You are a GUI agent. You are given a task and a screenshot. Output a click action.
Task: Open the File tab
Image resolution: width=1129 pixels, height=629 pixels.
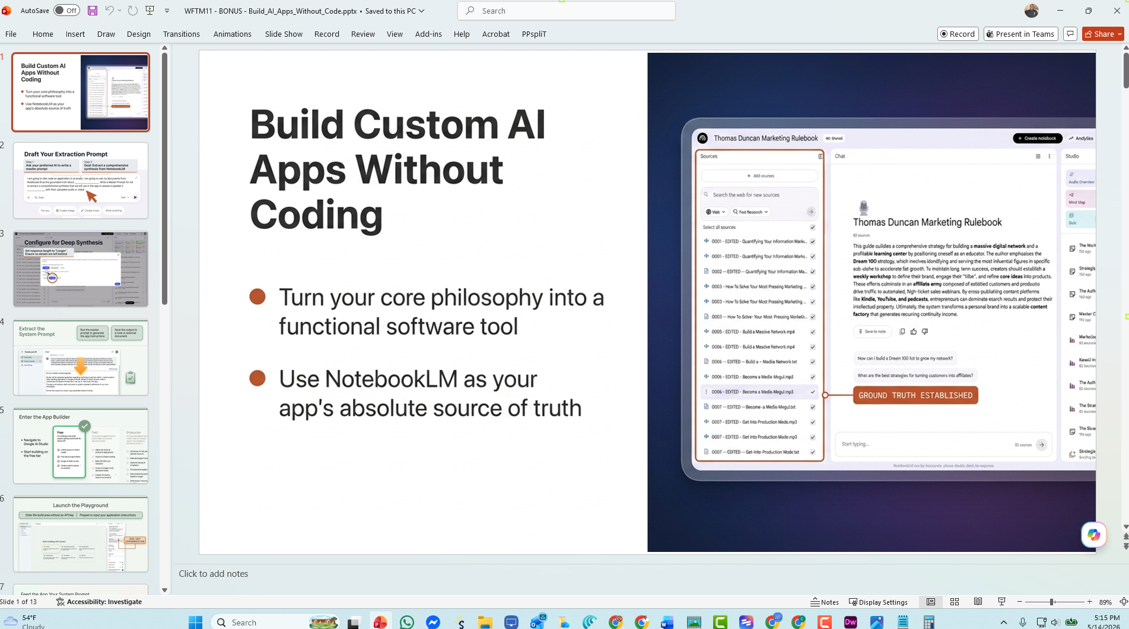[x=11, y=34]
